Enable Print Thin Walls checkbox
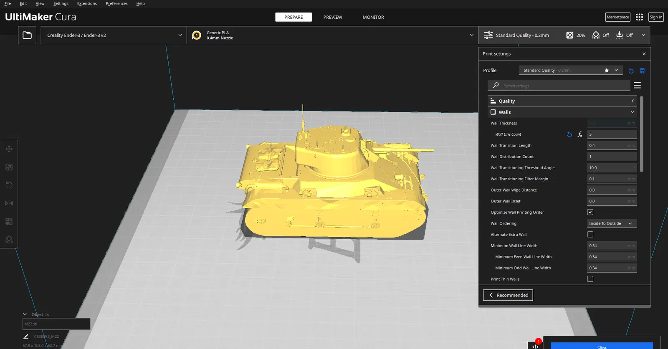Viewport: 668px width, 349px height. [590, 279]
